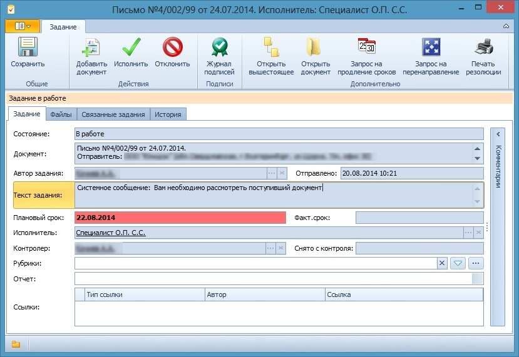Image resolution: width=519 pixels, height=357 pixels.
Task: Switch to the Файлы tab
Action: pyautogui.click(x=61, y=114)
